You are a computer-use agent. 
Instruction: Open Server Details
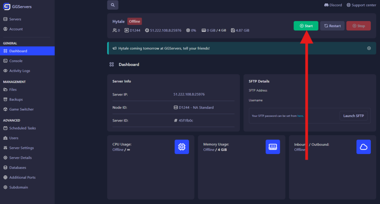pyautogui.click(x=27, y=158)
